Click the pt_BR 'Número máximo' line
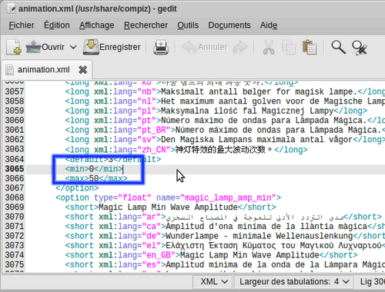The image size is (385, 292). [x=225, y=130]
